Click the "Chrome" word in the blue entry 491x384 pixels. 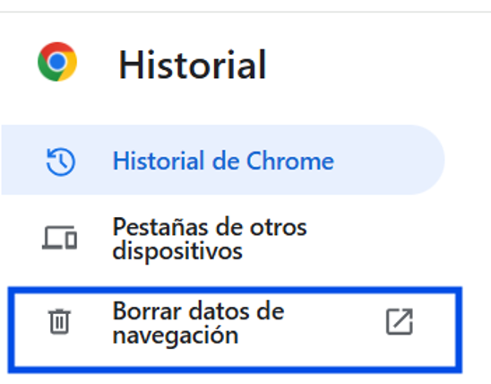(290, 161)
